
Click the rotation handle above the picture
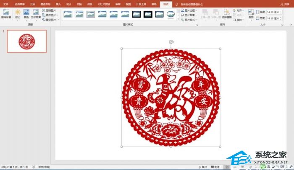171,42
